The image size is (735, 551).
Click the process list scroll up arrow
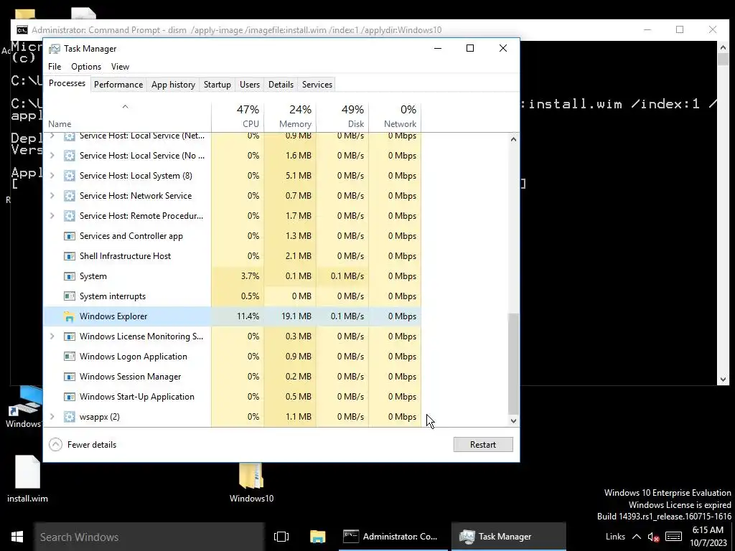coord(513,139)
